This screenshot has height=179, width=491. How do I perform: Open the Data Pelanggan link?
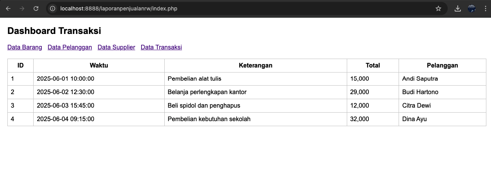(70, 47)
